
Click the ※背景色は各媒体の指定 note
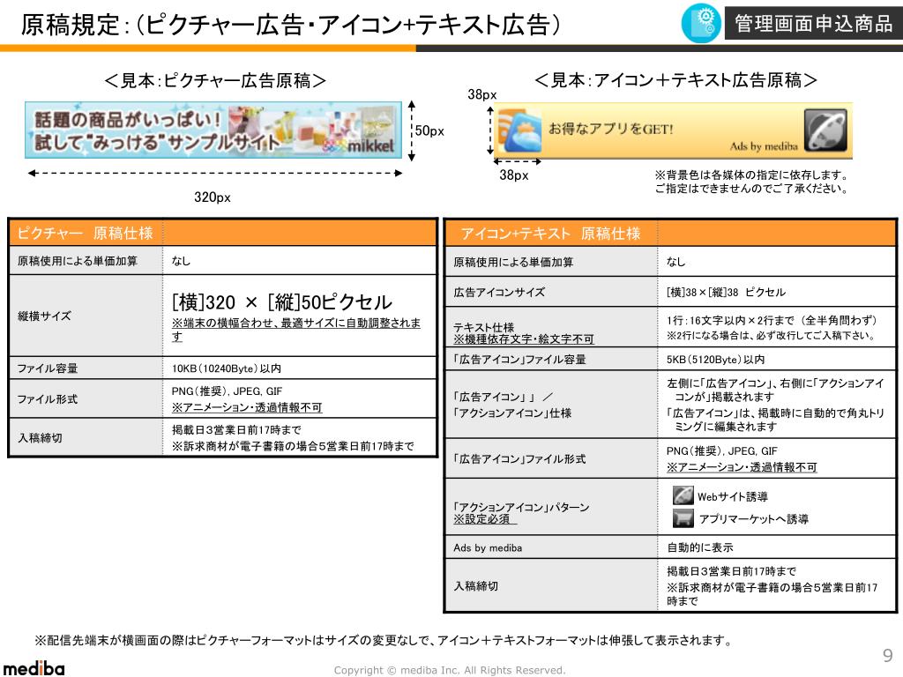coord(751,182)
